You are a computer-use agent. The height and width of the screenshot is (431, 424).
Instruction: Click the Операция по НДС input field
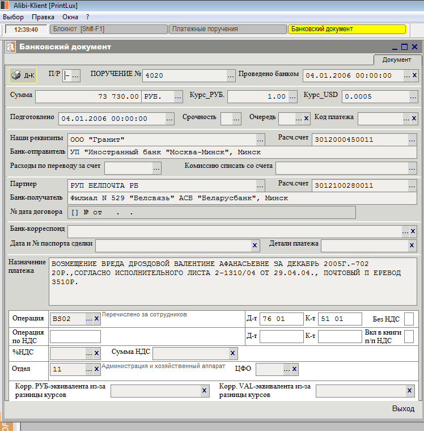[75, 336]
